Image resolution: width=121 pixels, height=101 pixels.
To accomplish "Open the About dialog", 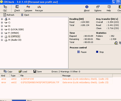I will click(x=87, y=9).
